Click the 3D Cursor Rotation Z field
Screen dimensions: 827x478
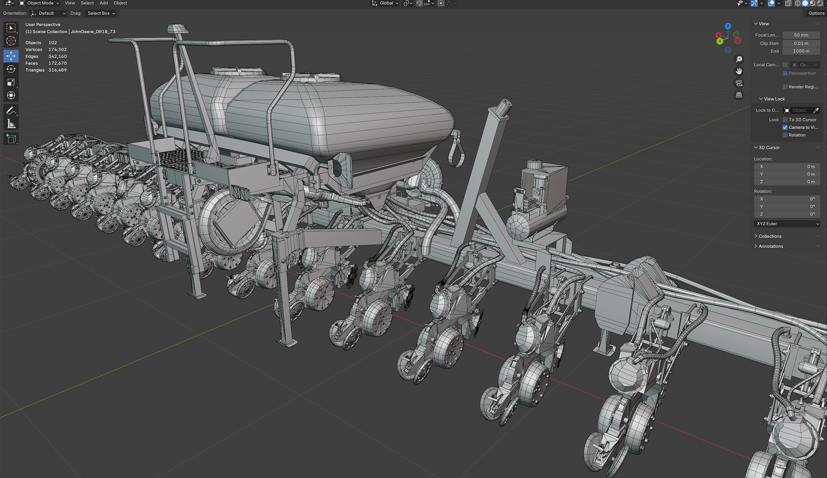tap(787, 214)
